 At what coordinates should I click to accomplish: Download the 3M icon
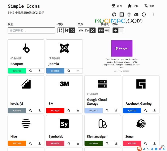click(x=78, y=111)
